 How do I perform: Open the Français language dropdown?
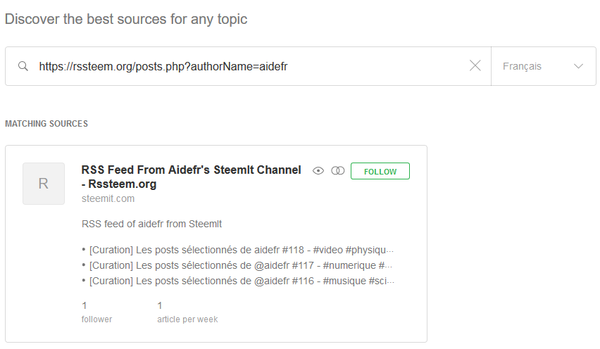[x=544, y=66]
